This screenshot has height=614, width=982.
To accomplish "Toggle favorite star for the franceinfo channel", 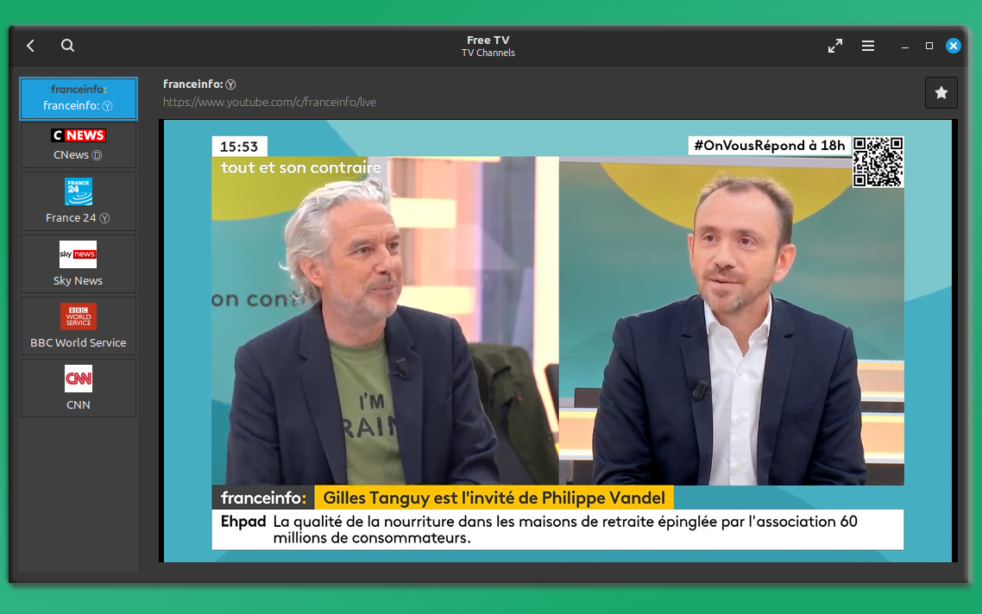I will [x=941, y=92].
